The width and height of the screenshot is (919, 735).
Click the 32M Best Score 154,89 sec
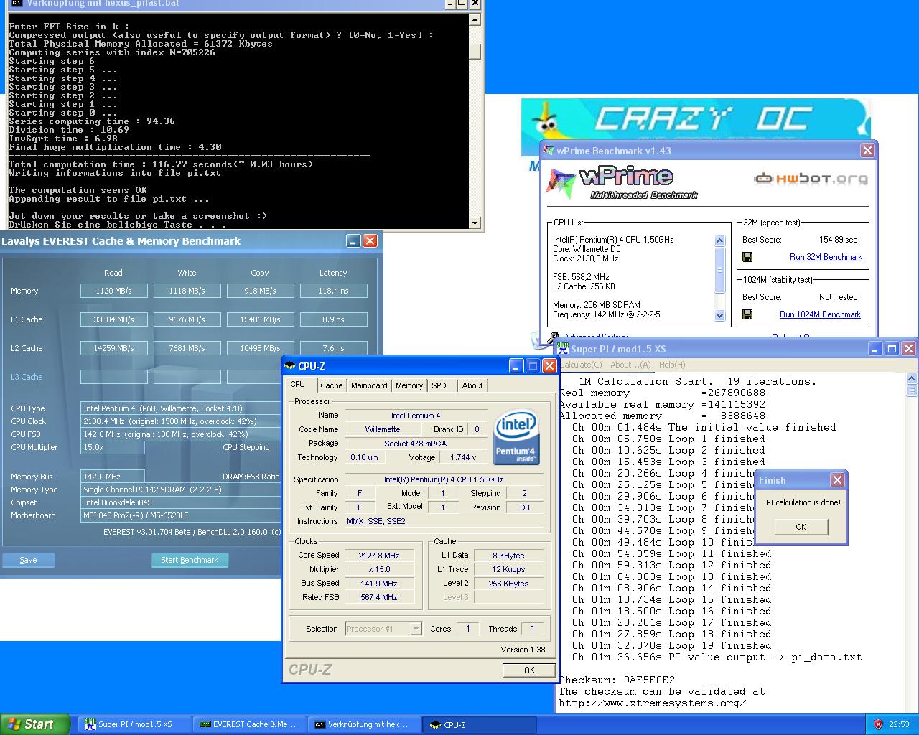click(x=838, y=240)
